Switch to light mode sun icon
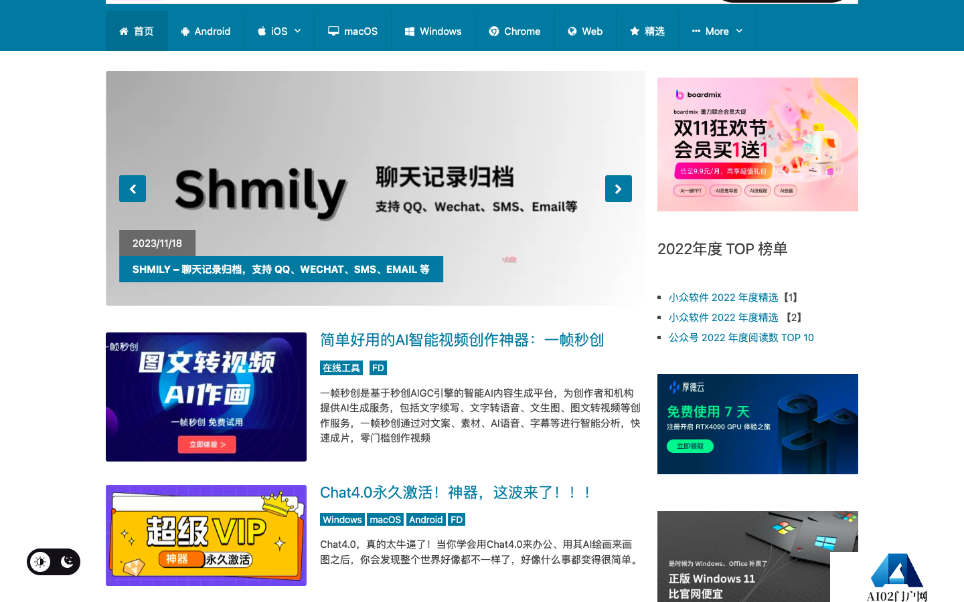964x602 pixels. pos(40,562)
